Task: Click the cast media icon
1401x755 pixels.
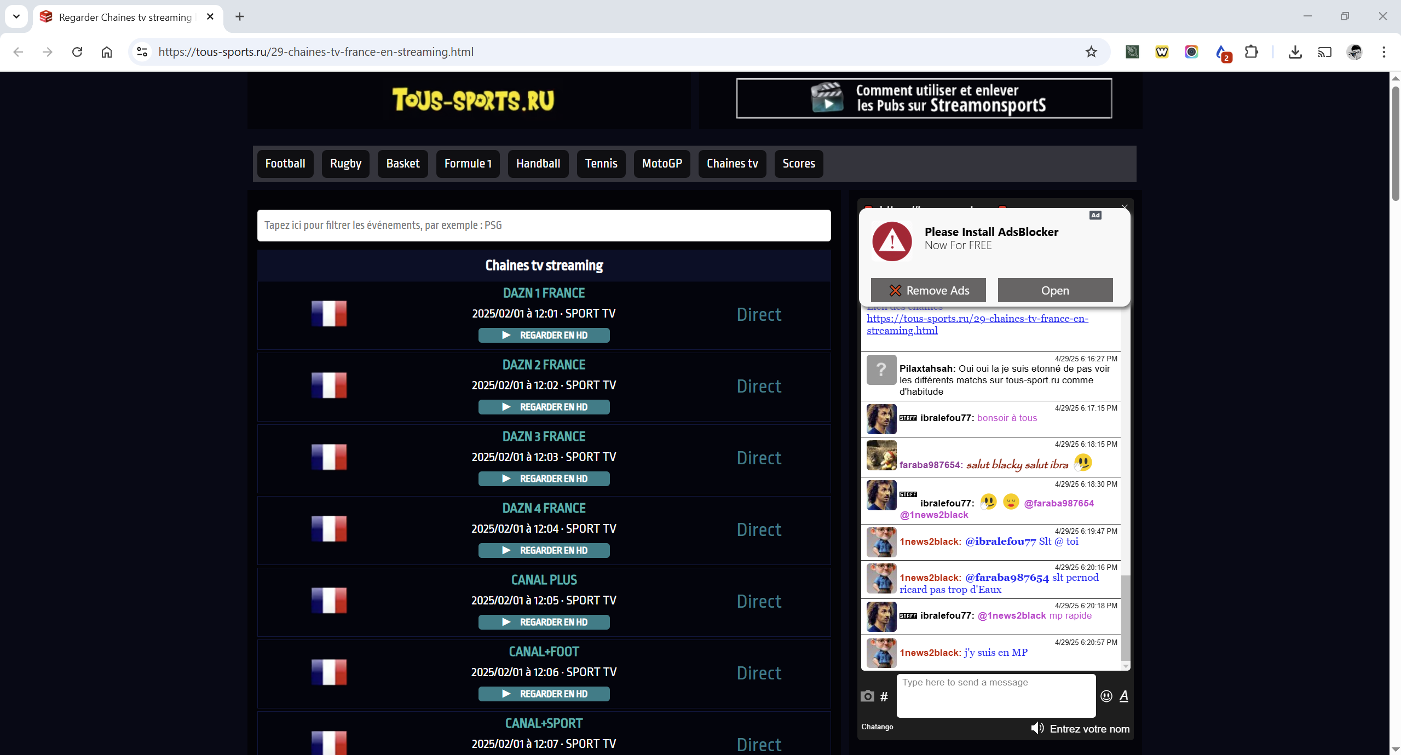Action: pyautogui.click(x=1324, y=52)
